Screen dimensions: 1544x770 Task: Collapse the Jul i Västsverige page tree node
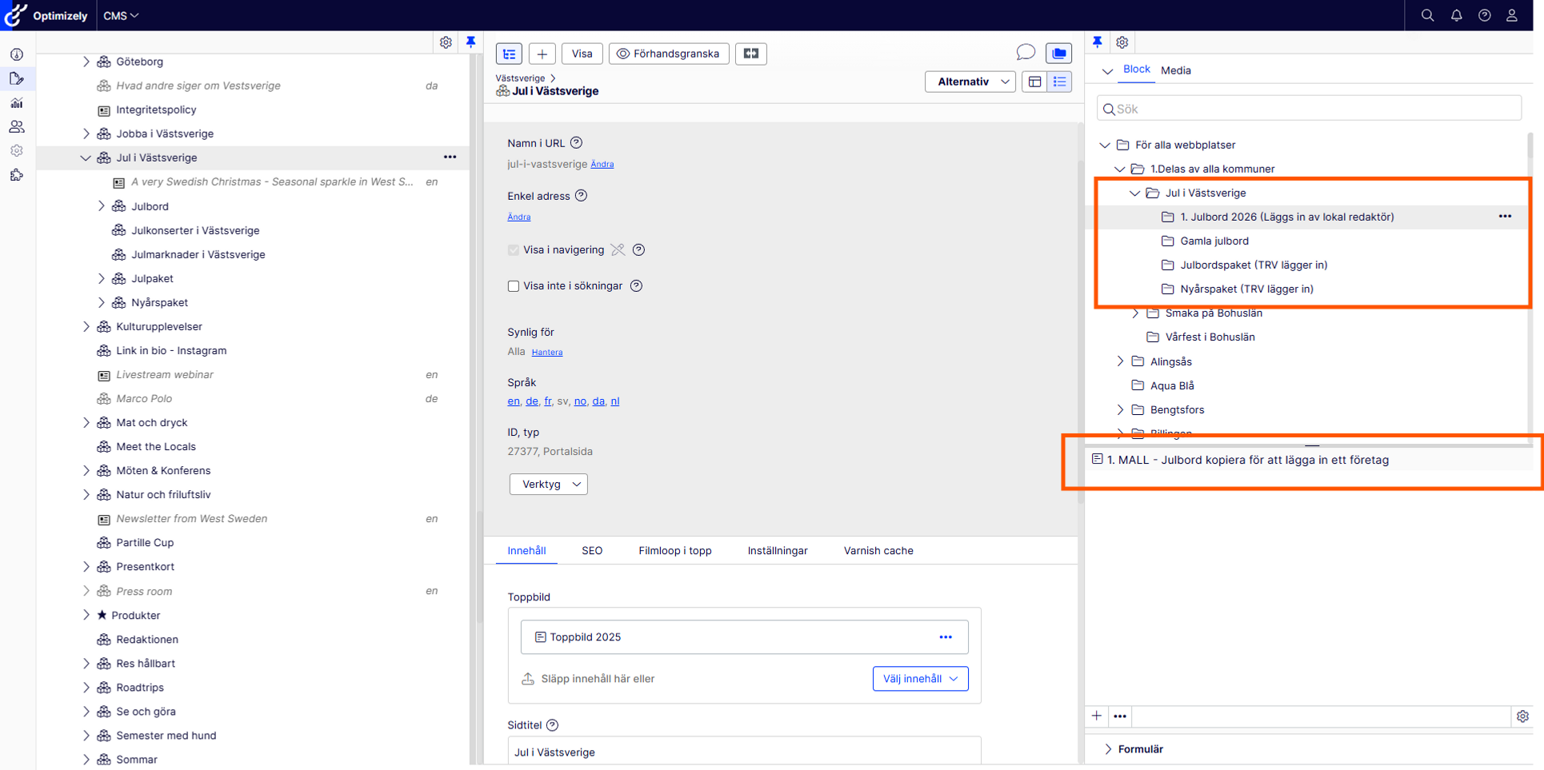(x=86, y=158)
